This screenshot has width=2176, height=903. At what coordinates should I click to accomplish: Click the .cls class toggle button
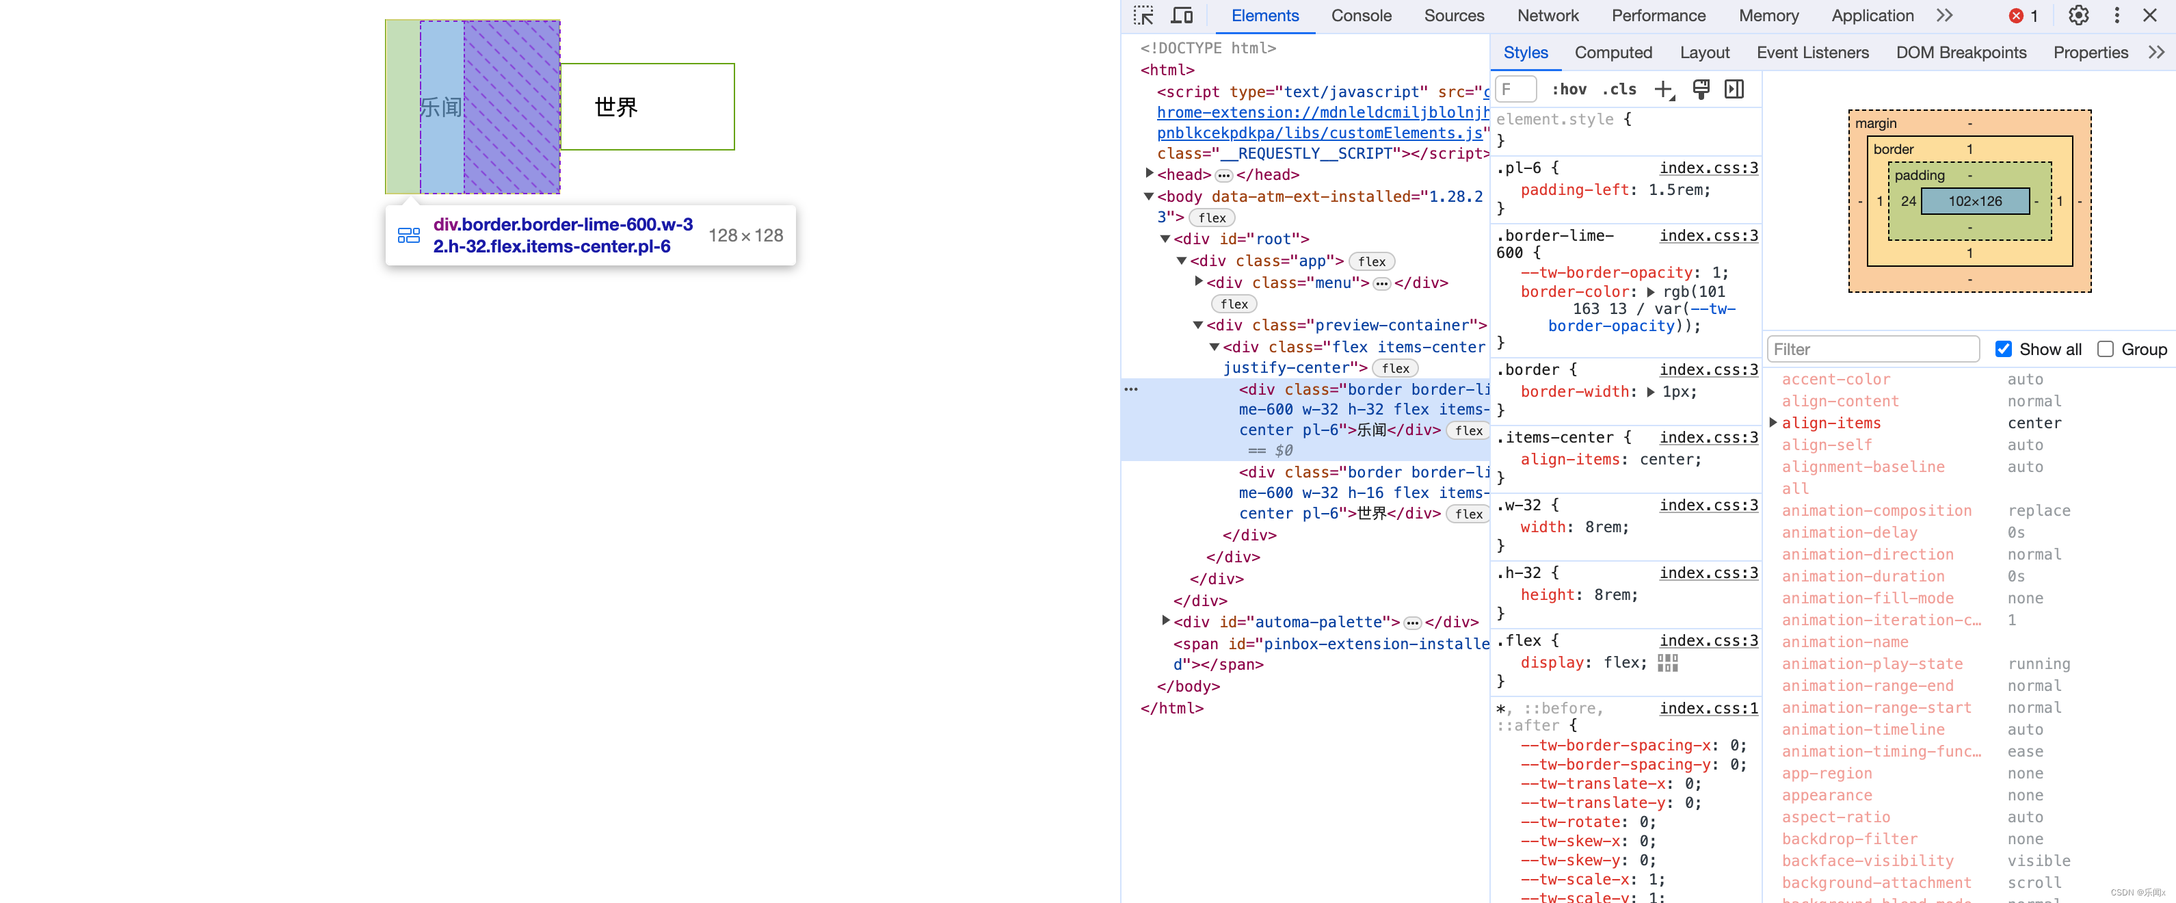tap(1619, 90)
